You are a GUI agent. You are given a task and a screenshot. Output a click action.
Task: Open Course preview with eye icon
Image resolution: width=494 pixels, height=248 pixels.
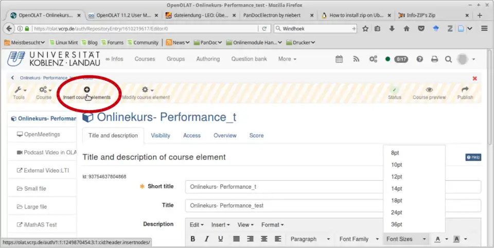(429, 90)
